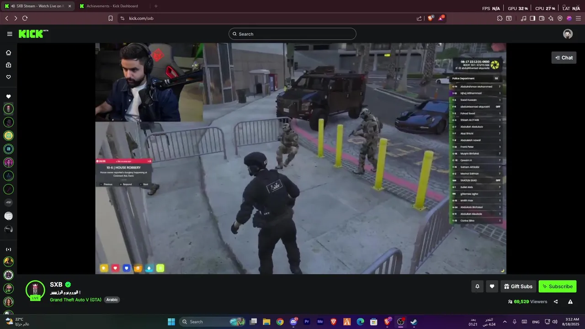Share the stream using share icon
Viewport: 585px width, 329px height.
pos(556,302)
